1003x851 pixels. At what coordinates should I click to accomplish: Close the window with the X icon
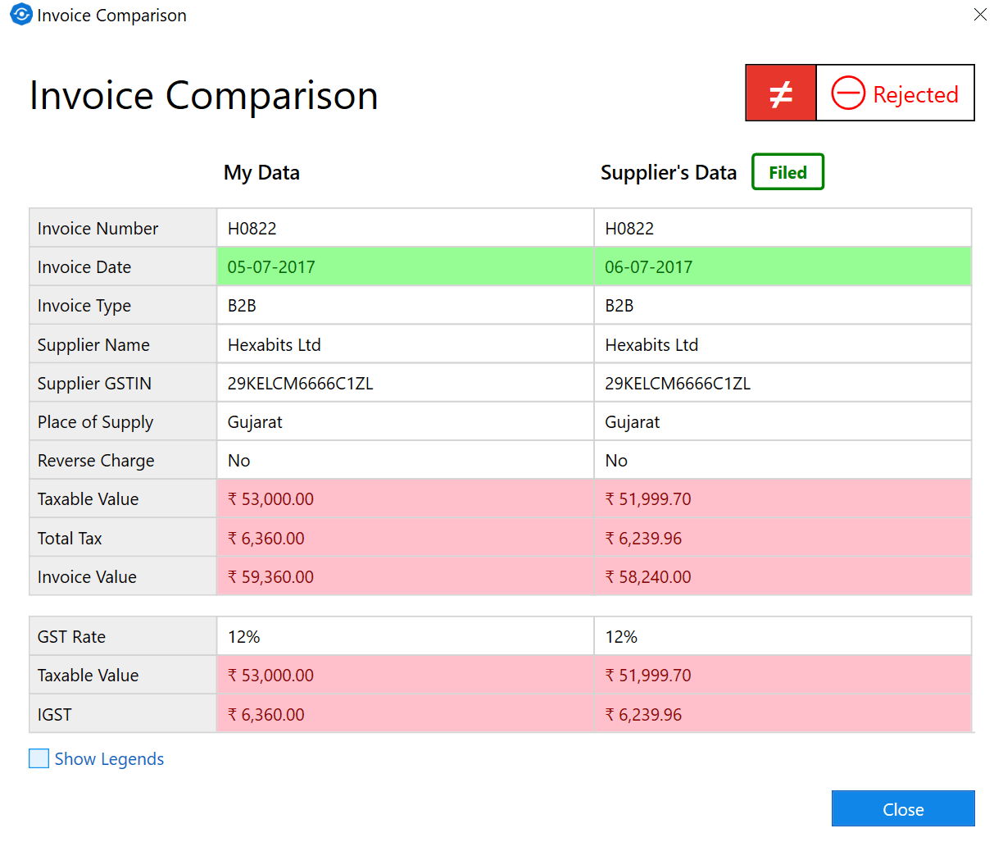pos(980,15)
